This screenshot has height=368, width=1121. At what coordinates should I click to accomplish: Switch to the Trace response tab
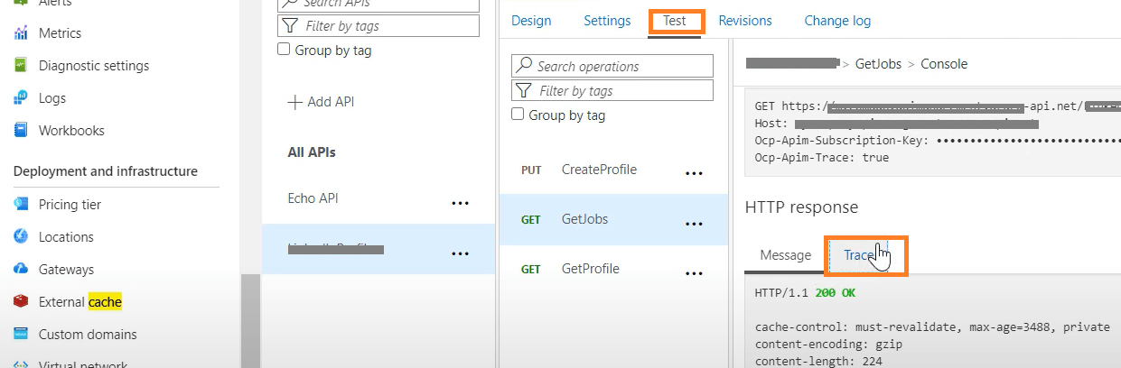[x=858, y=255]
